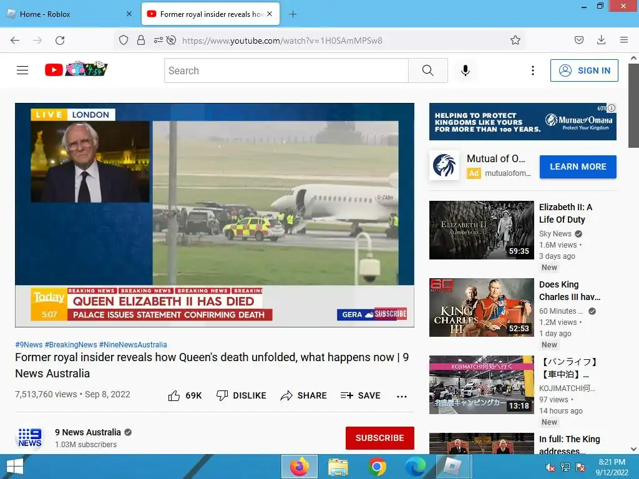This screenshot has width=639, height=479.
Task: View site security padlock info
Action: 141,41
